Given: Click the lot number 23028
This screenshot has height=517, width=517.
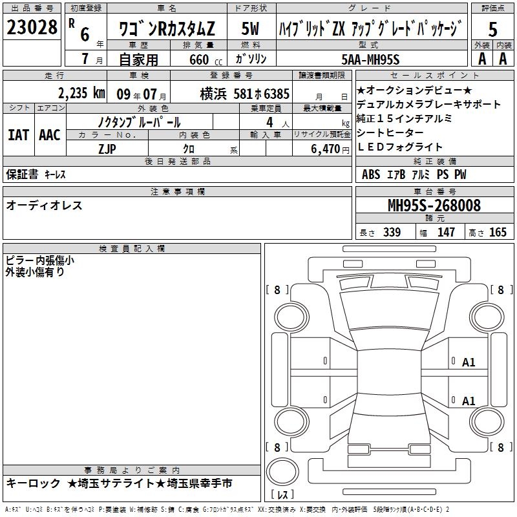Looking at the screenshot, I should [x=31, y=29].
